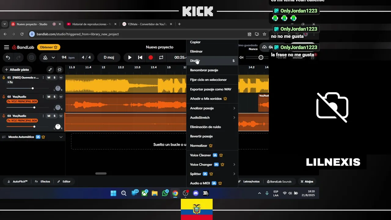Select Eliminación de ruido

pyautogui.click(x=212, y=127)
